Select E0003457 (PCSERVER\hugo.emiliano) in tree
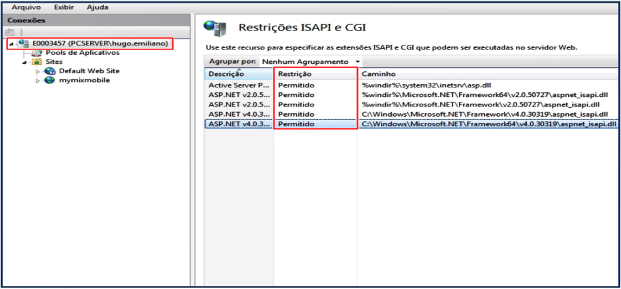This screenshot has width=621, height=289. [x=100, y=43]
